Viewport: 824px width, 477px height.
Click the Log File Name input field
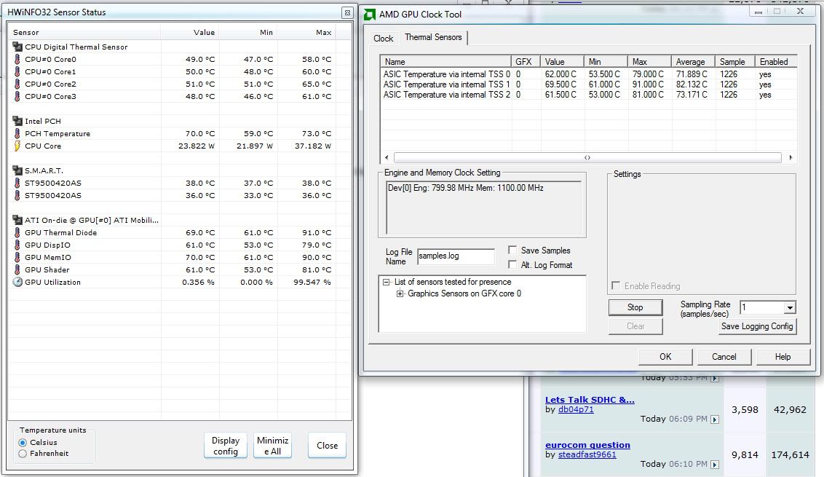(x=456, y=256)
